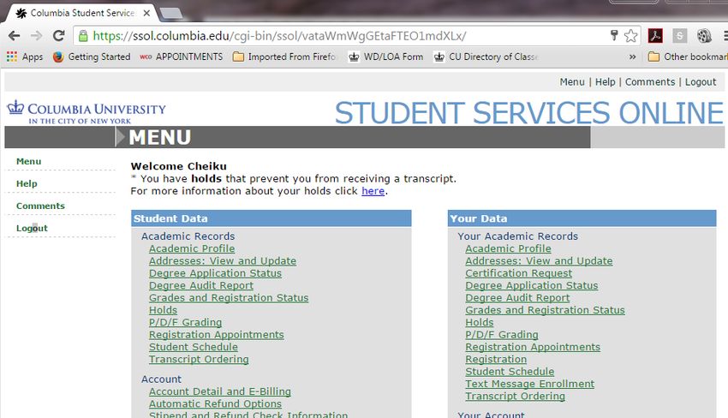728x418 pixels.
Task: Open the Registration link under Your Data
Action: coord(496,359)
